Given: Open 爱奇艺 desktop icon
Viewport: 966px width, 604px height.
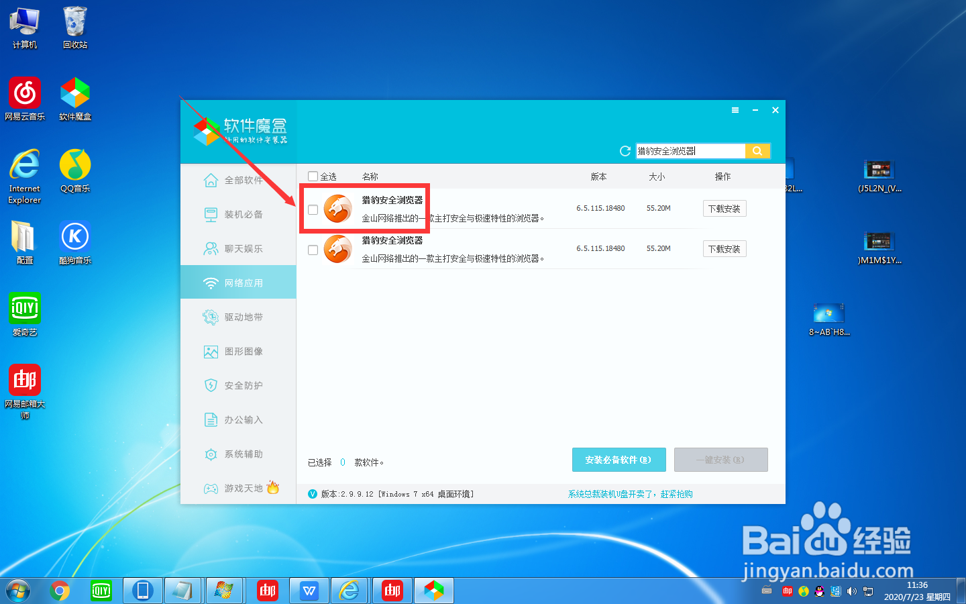Looking at the screenshot, I should [x=25, y=315].
